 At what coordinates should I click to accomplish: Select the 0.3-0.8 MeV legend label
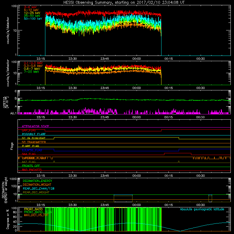33,66
